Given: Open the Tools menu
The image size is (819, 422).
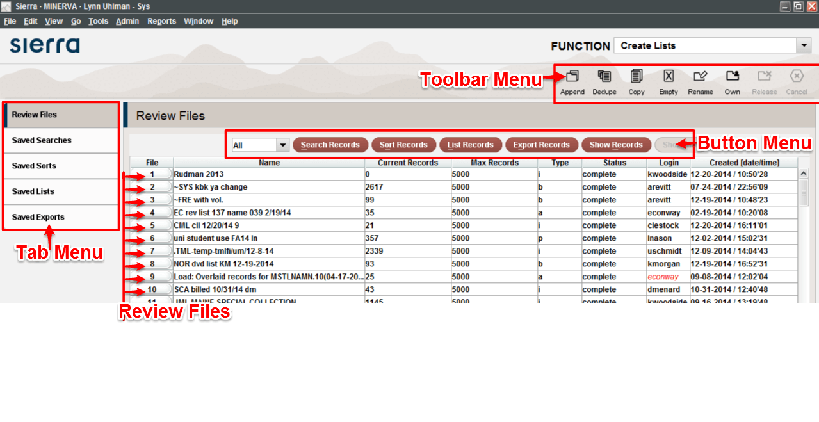Looking at the screenshot, I should click(x=98, y=21).
